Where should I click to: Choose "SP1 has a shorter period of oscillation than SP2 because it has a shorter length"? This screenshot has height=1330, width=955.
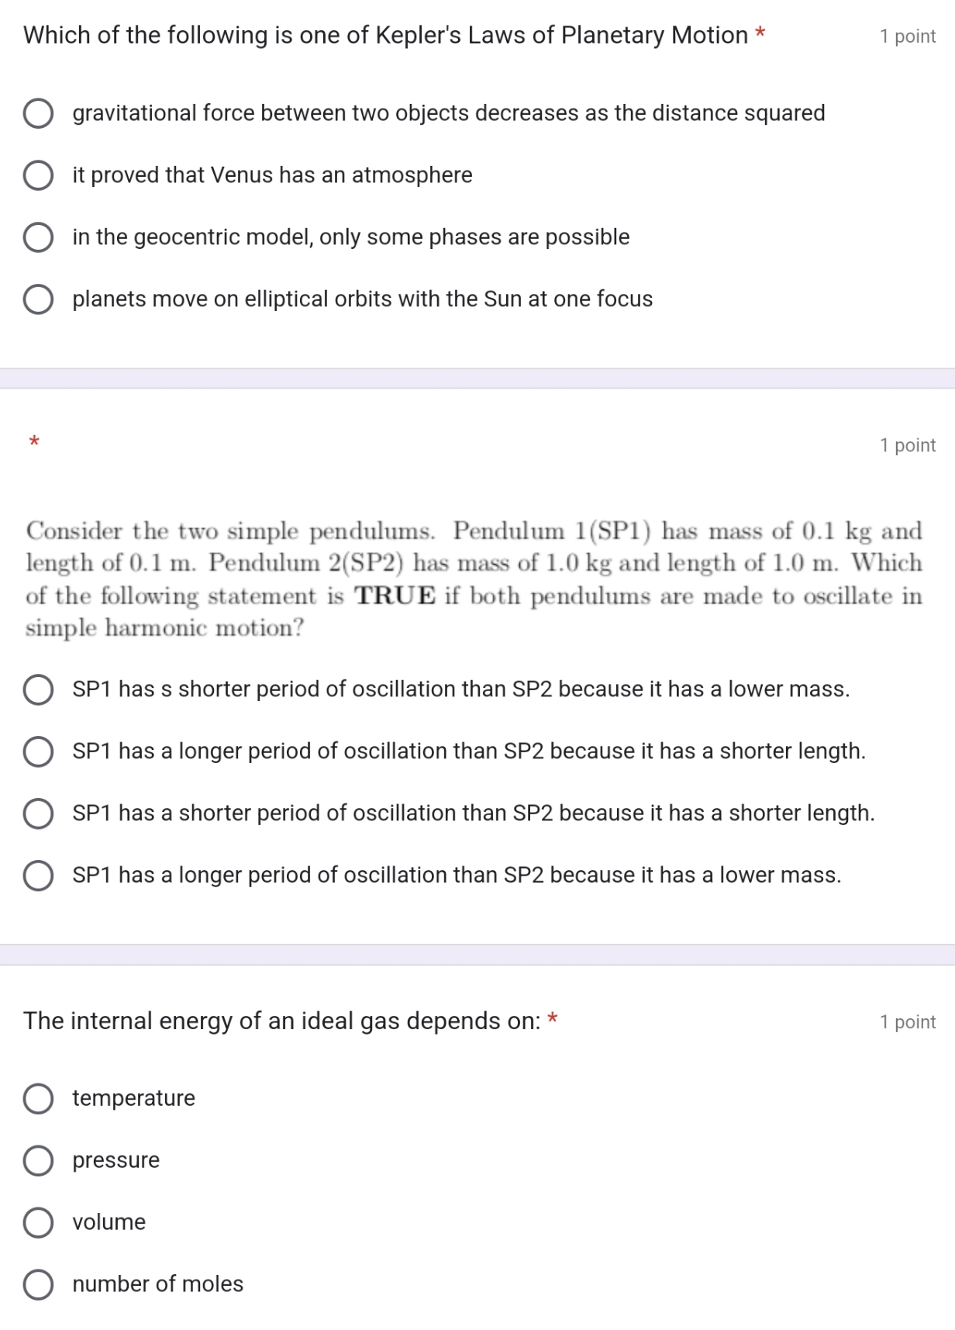tap(37, 814)
